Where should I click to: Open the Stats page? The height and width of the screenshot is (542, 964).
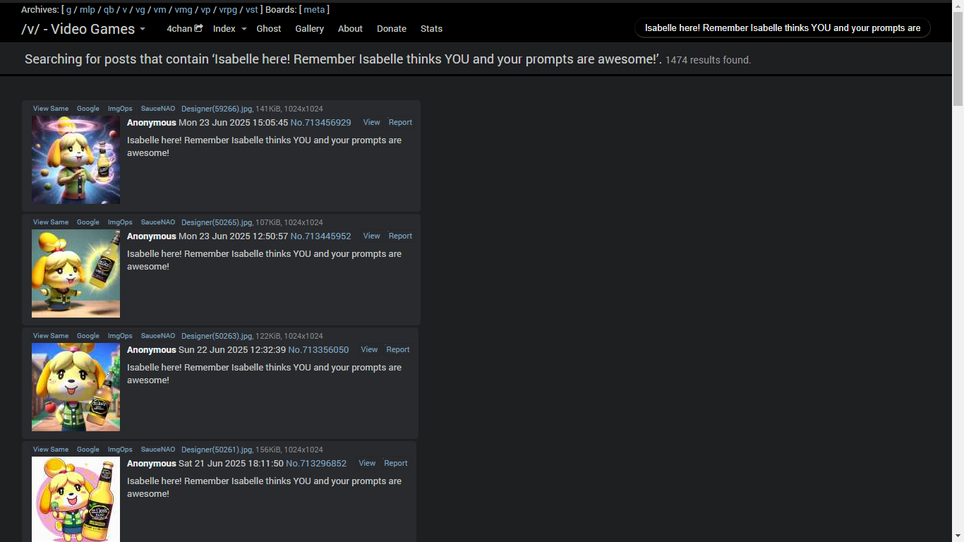click(x=431, y=29)
